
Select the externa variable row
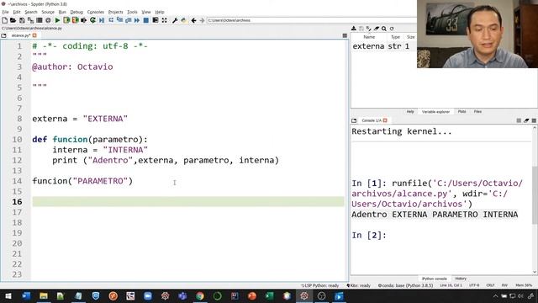pyautogui.click(x=383, y=46)
